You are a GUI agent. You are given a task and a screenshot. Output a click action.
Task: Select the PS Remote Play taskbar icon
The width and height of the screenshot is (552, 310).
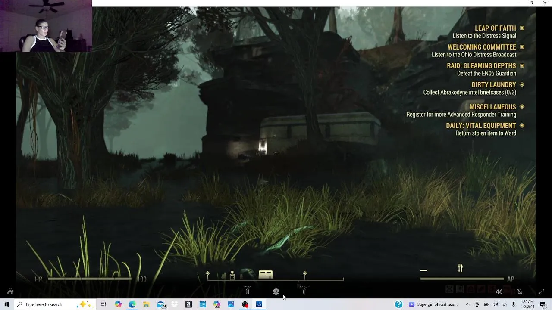(259, 304)
